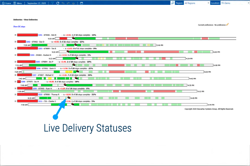Click copyright Descartes Systems Group text

pos(209,109)
